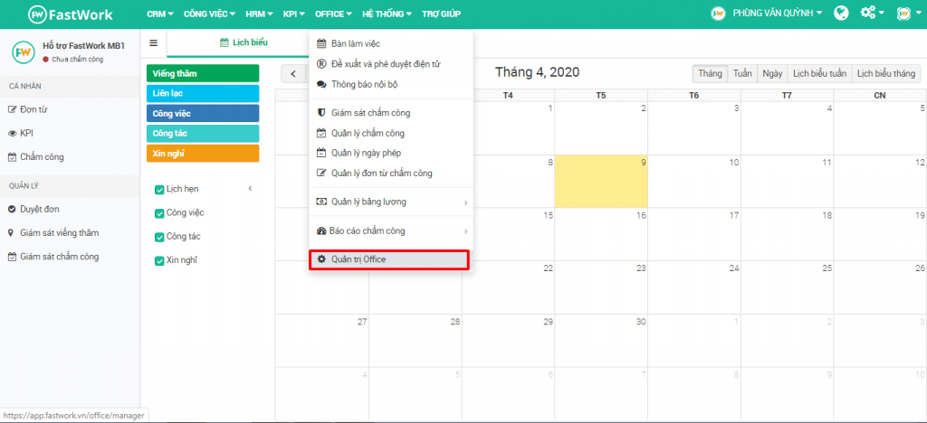Toggle the Công tác checkbox
The image size is (927, 423).
(159, 237)
